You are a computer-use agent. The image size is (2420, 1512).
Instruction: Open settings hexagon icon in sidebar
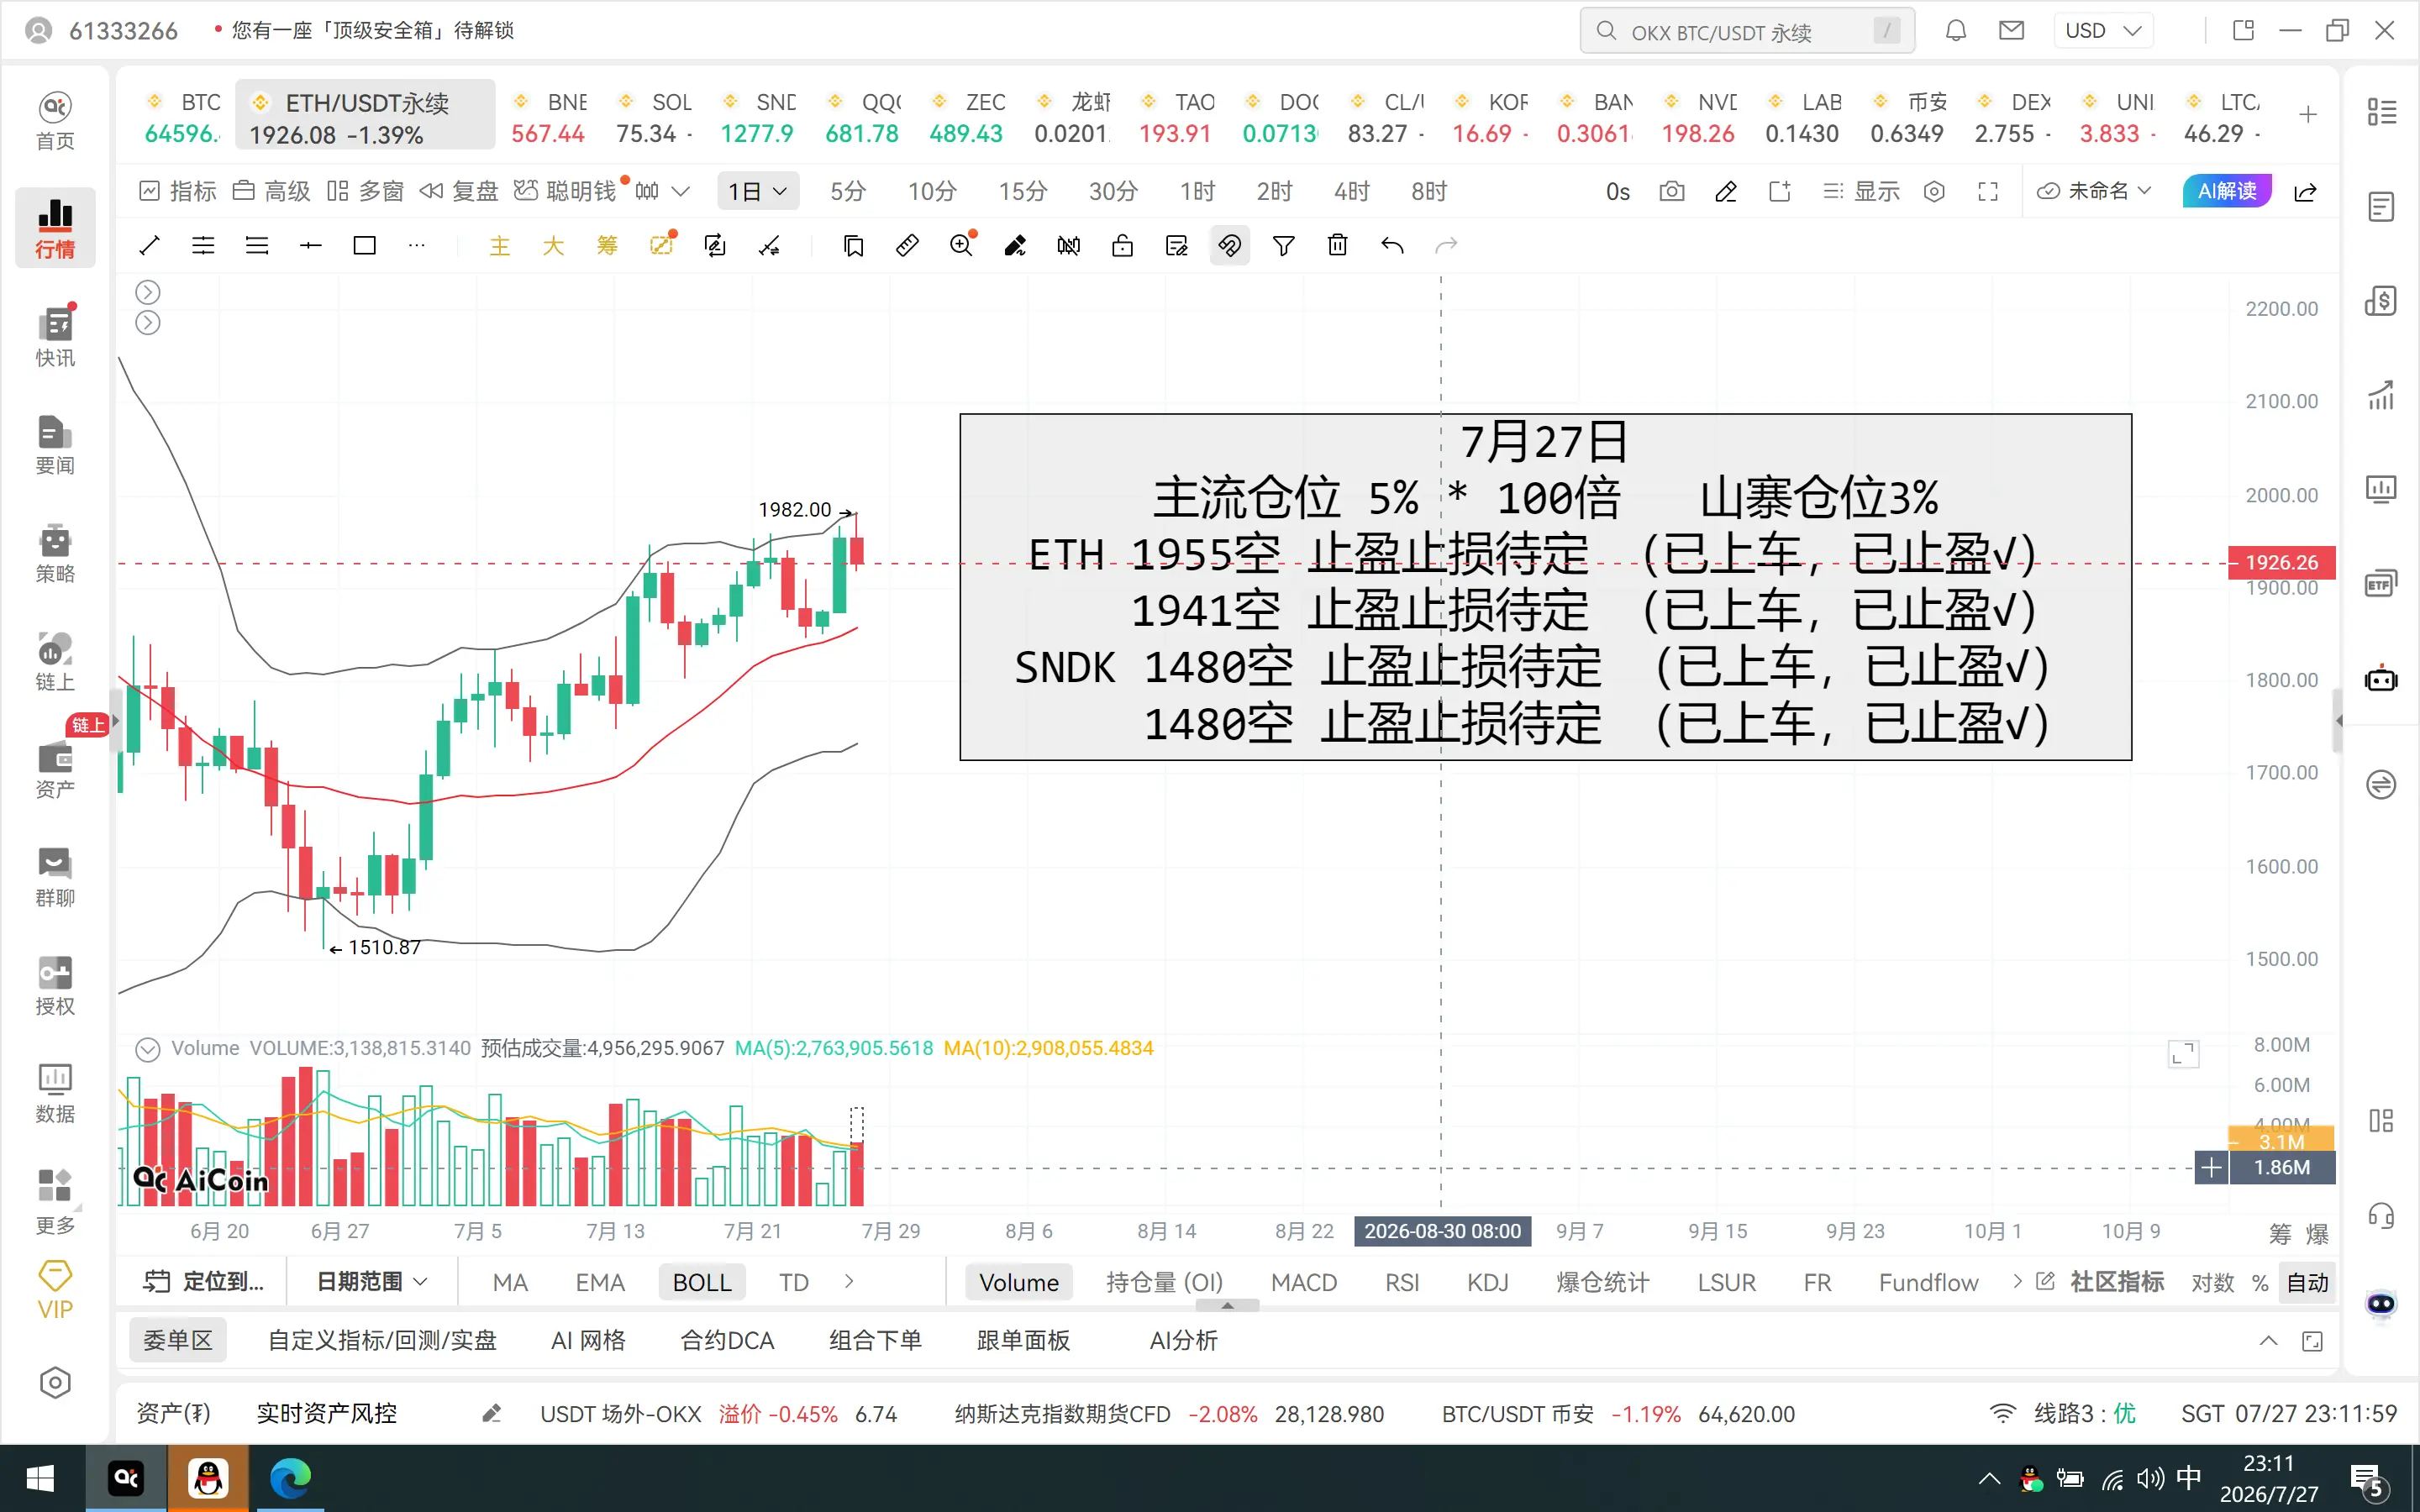(x=55, y=1383)
